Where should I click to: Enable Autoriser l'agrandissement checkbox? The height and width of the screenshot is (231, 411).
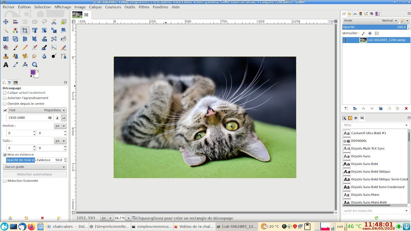(x=5, y=98)
